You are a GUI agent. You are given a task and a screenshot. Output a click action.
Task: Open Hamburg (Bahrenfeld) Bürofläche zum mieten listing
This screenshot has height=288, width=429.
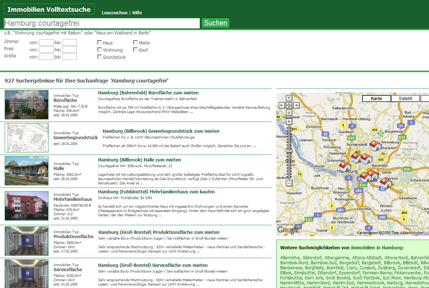click(148, 93)
